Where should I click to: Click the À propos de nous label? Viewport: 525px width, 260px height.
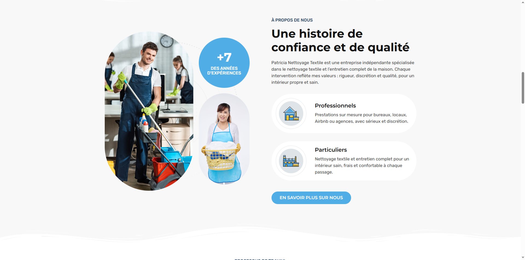[292, 20]
